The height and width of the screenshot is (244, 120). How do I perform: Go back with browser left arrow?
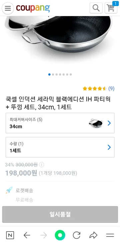tap(27, 235)
